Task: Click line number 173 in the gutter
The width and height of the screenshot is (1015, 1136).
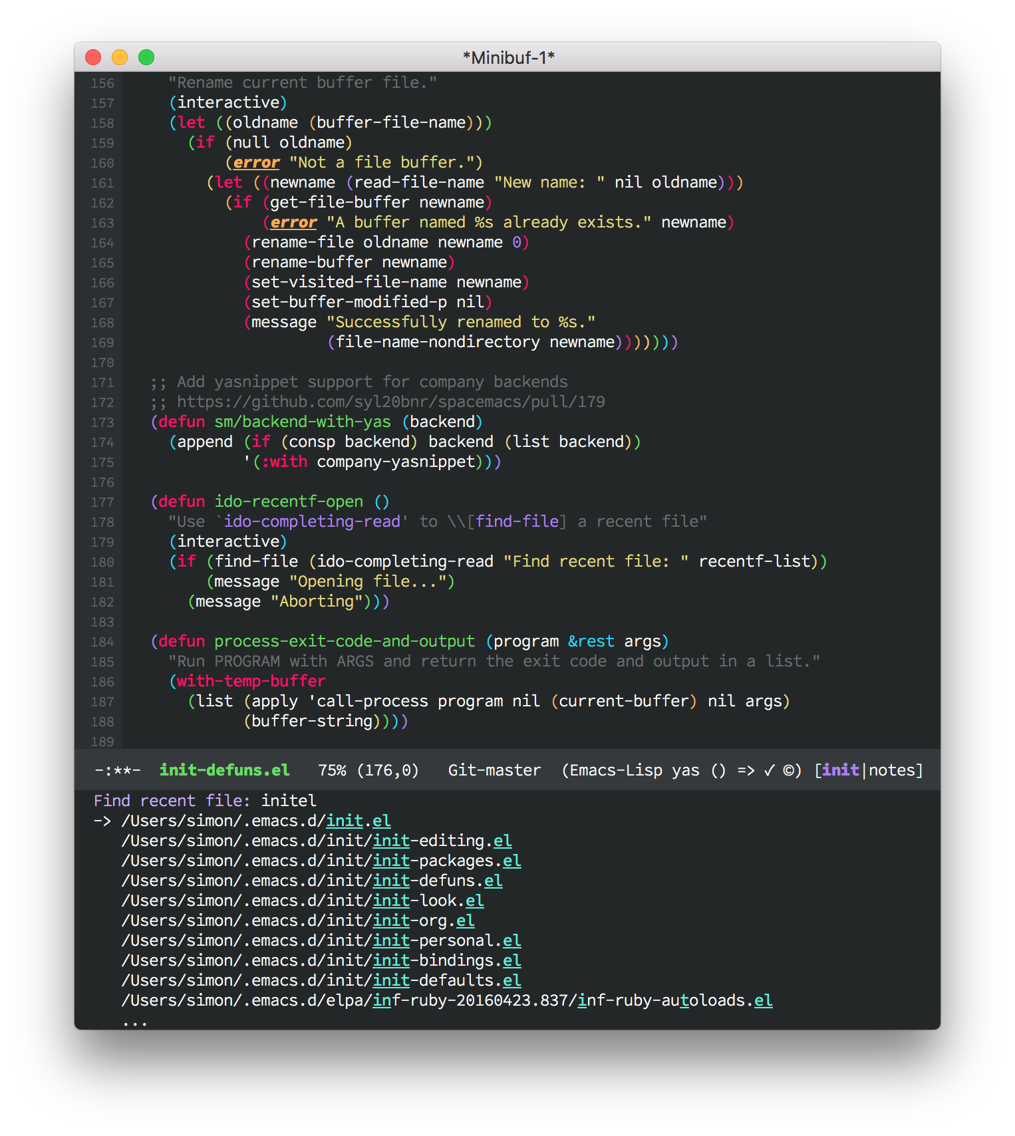Action: pyautogui.click(x=102, y=422)
